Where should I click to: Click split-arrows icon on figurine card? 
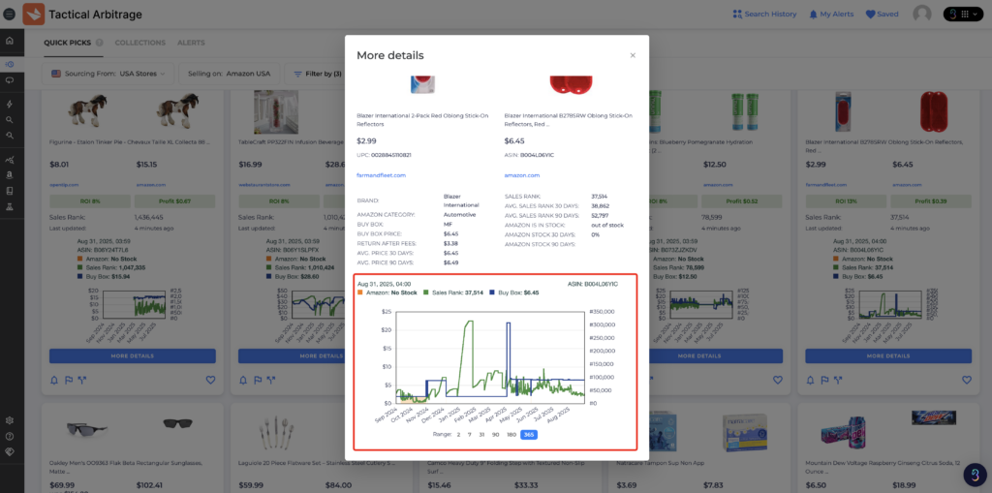pos(82,380)
